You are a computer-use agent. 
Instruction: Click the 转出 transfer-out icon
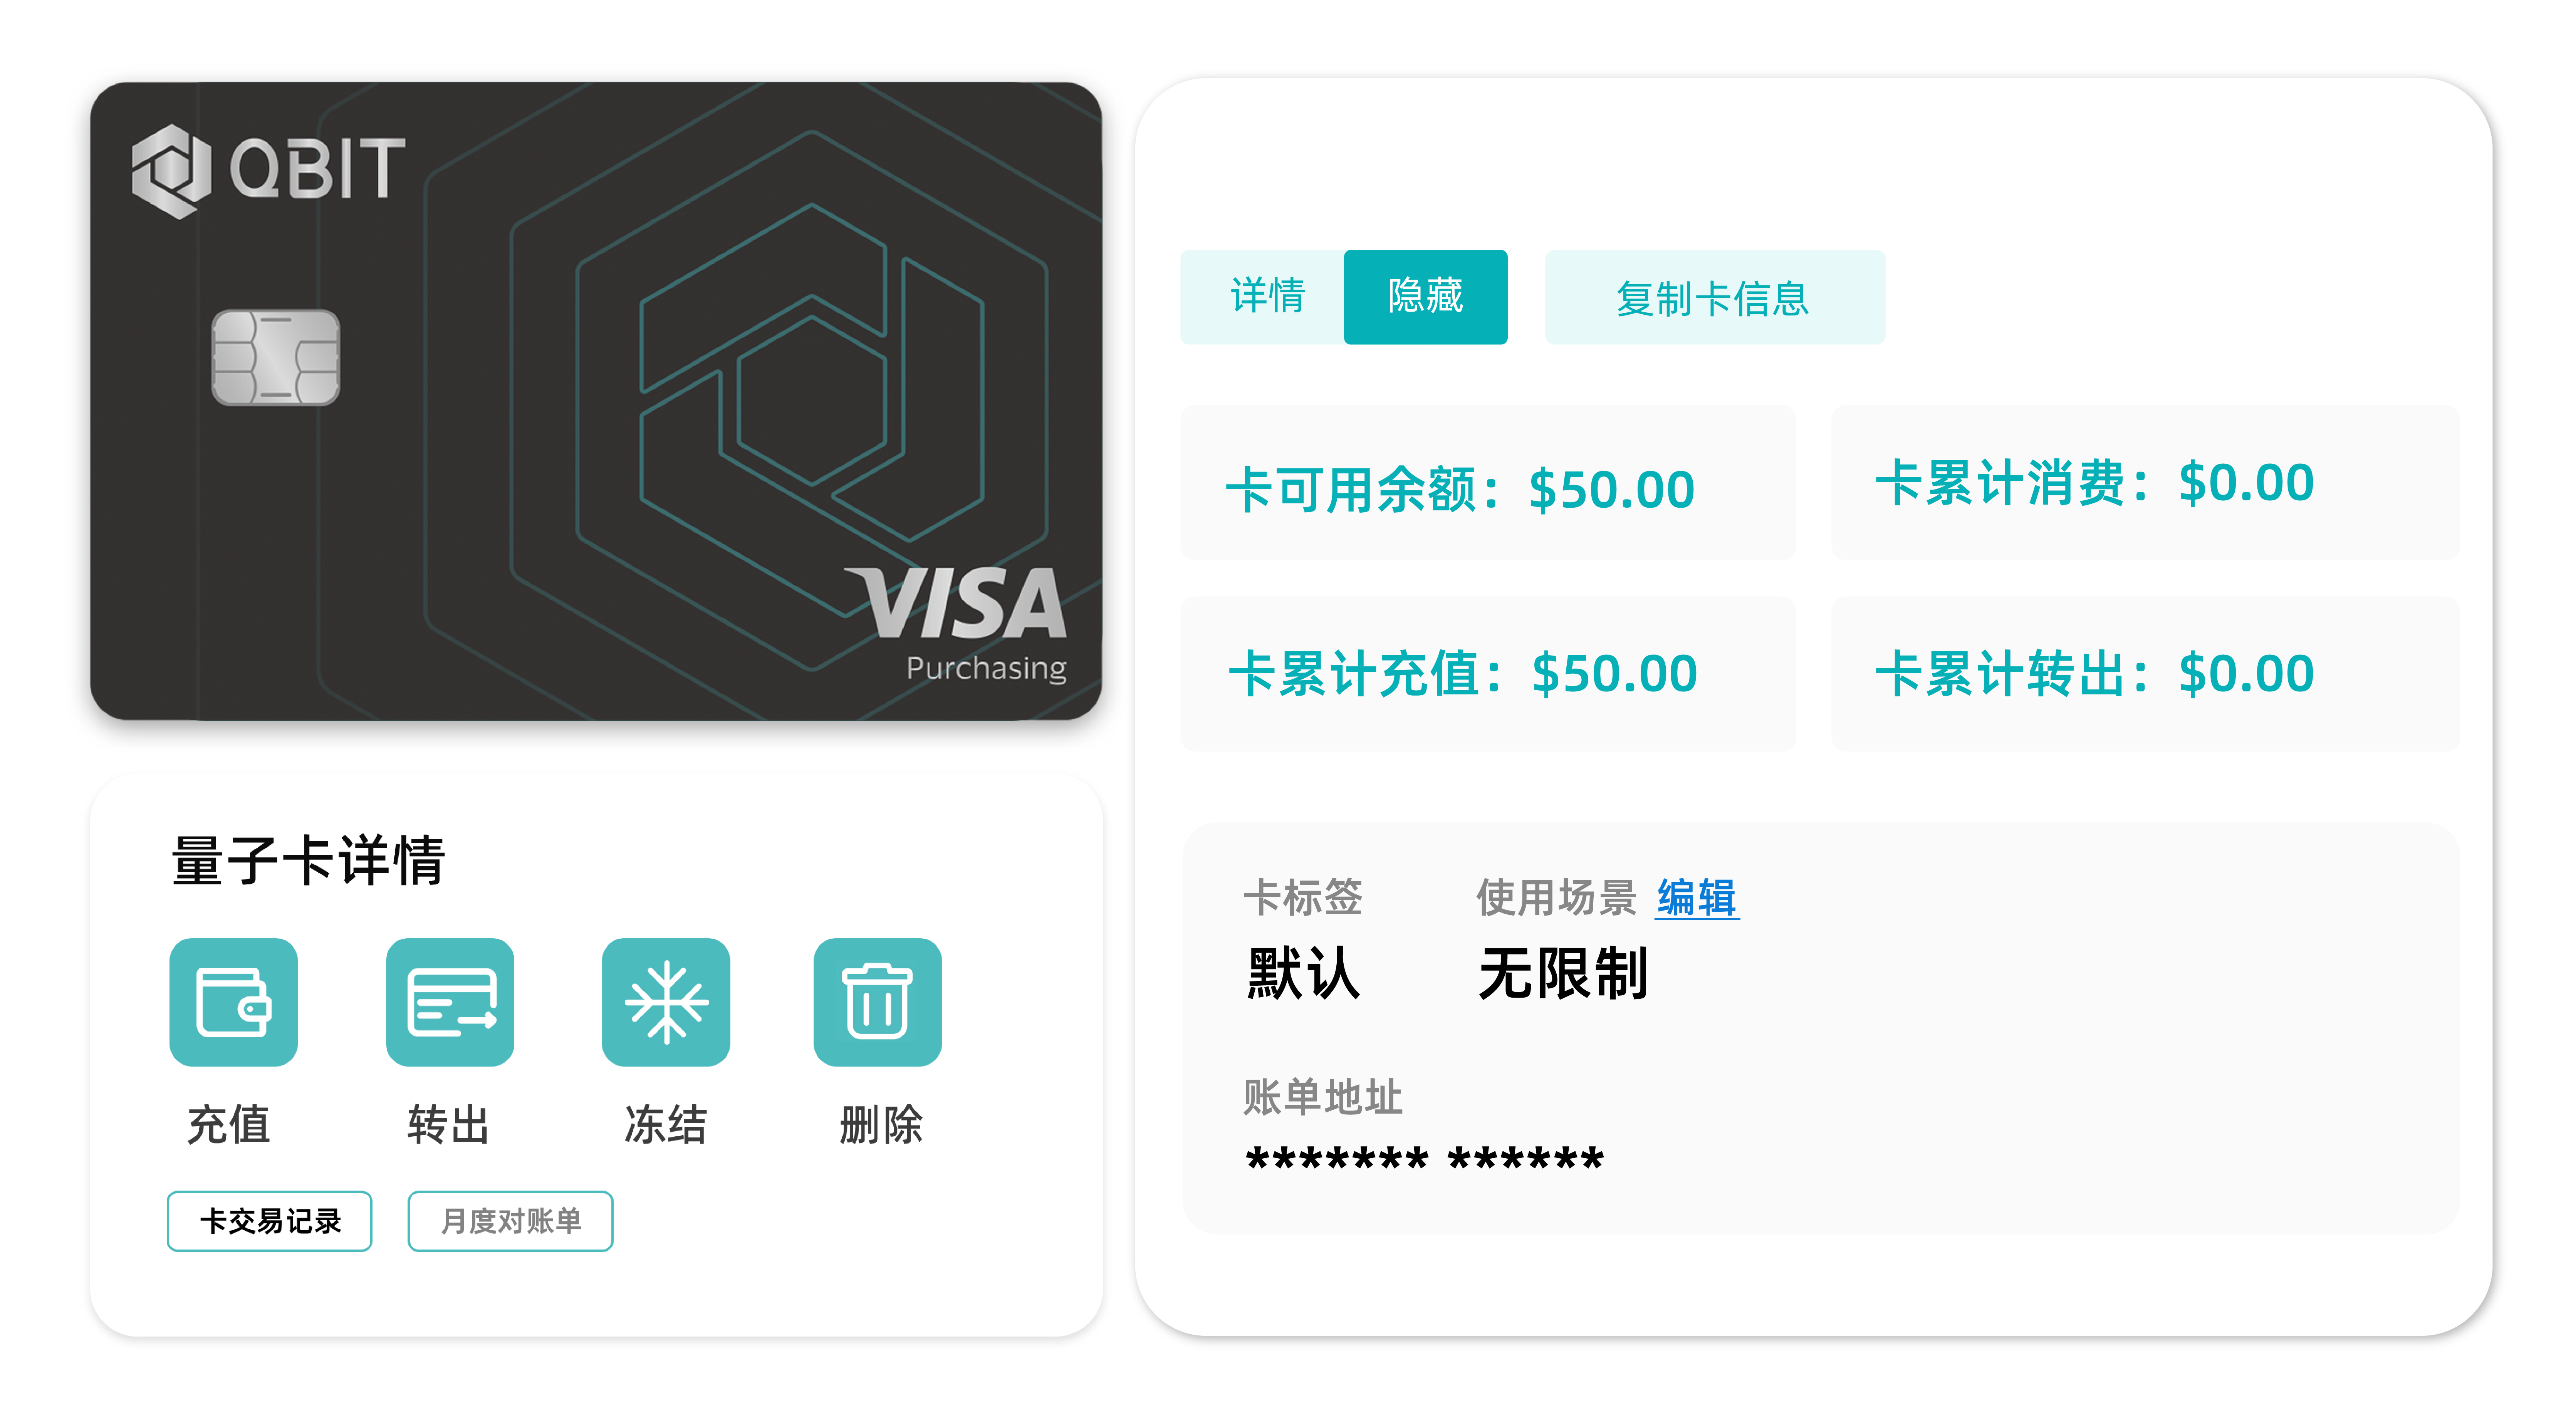tap(450, 1001)
